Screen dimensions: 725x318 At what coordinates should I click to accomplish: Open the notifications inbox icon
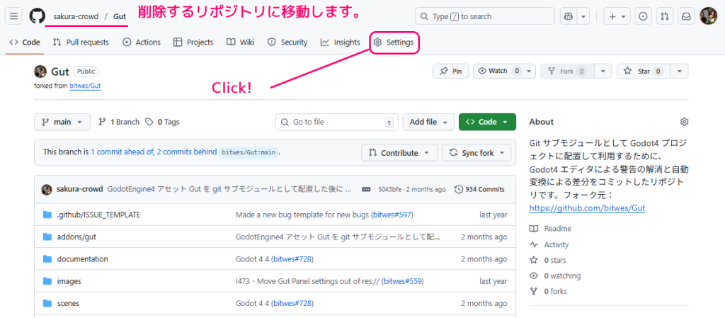point(686,16)
